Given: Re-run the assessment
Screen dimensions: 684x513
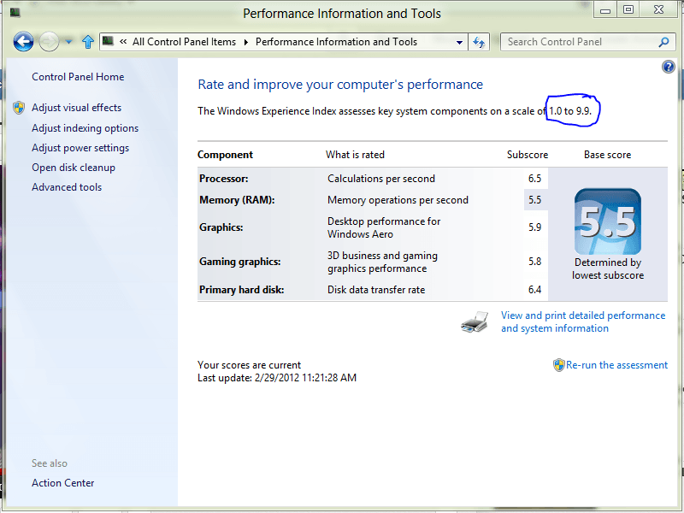Looking at the screenshot, I should click(x=616, y=365).
